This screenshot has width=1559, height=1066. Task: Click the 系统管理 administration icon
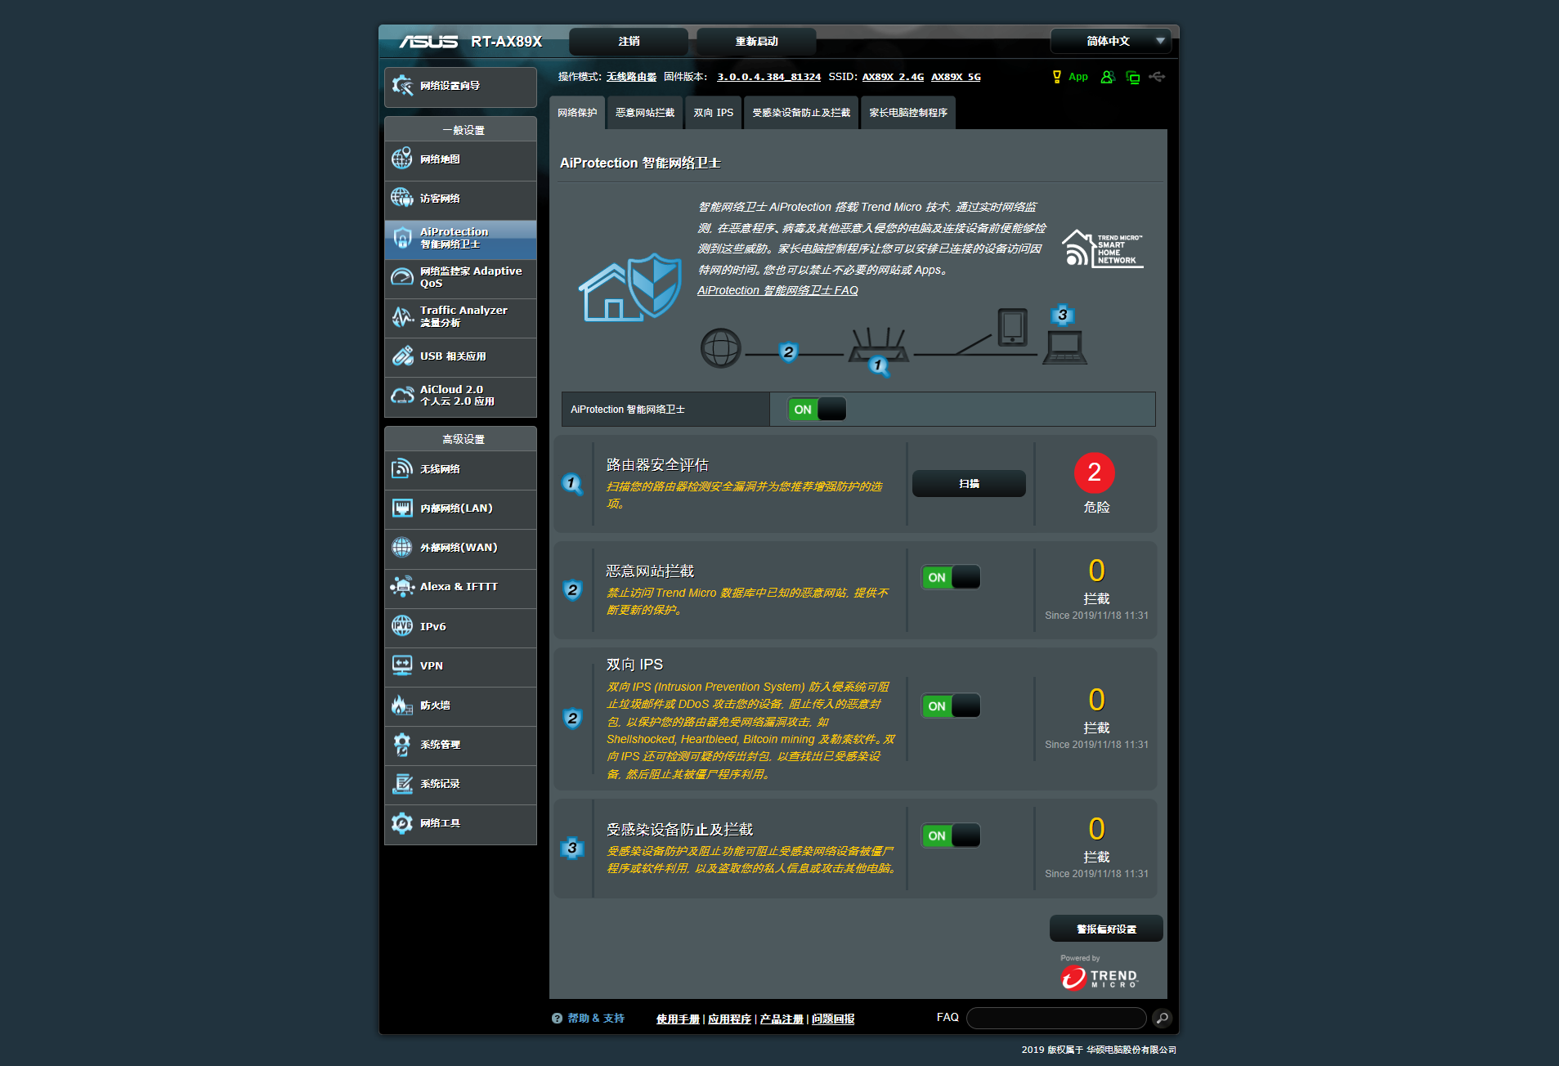[x=401, y=744]
